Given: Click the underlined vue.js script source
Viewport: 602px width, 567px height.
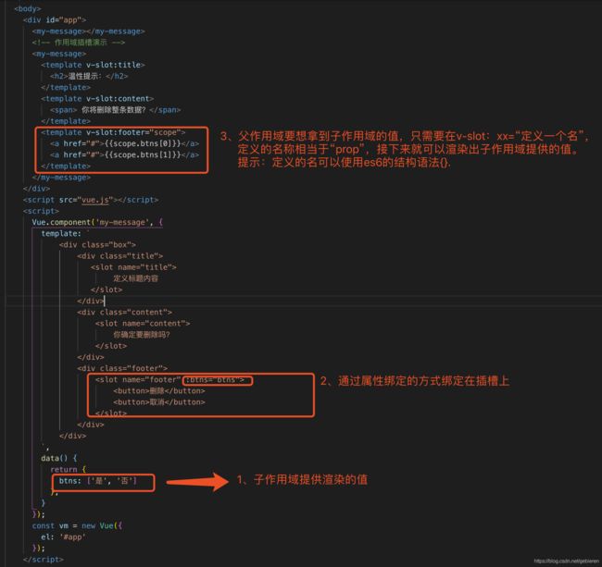Looking at the screenshot, I should tap(97, 200).
